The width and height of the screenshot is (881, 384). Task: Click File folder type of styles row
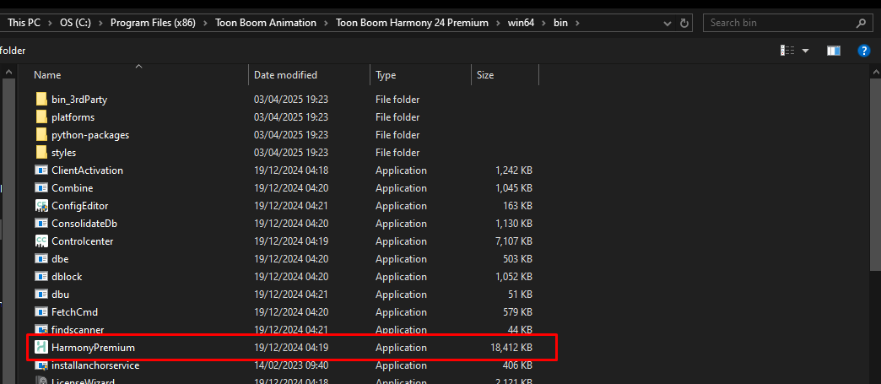pos(397,153)
